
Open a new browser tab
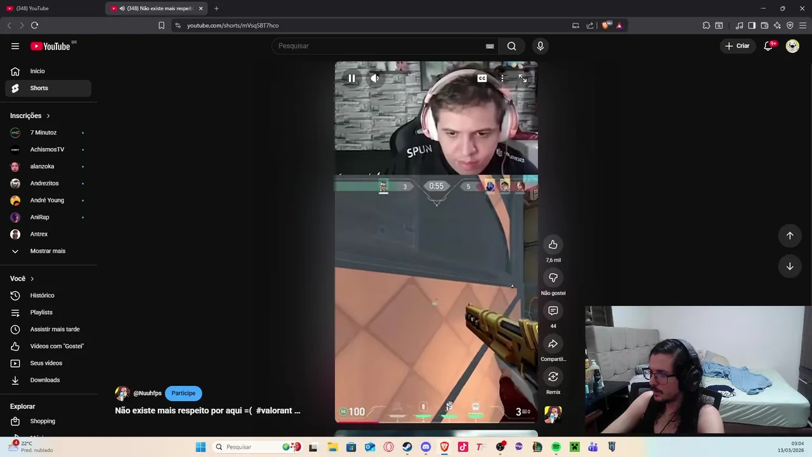click(x=216, y=8)
